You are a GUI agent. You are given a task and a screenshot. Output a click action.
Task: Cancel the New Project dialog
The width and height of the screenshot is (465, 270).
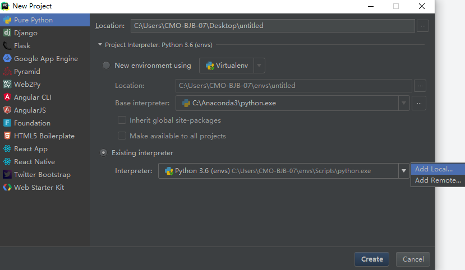point(413,259)
